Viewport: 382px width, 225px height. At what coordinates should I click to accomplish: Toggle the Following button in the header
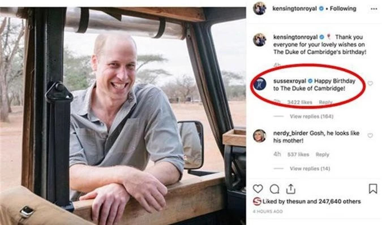pos(343,8)
